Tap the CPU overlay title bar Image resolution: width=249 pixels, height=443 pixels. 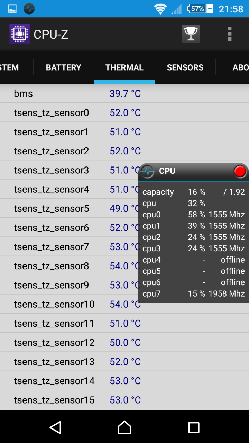pos(194,171)
